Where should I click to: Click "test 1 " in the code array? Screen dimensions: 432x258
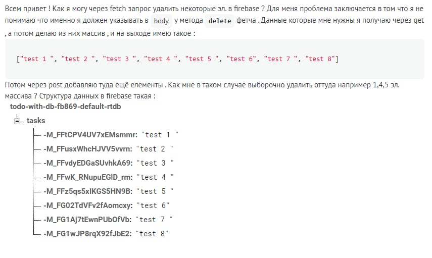(36, 59)
